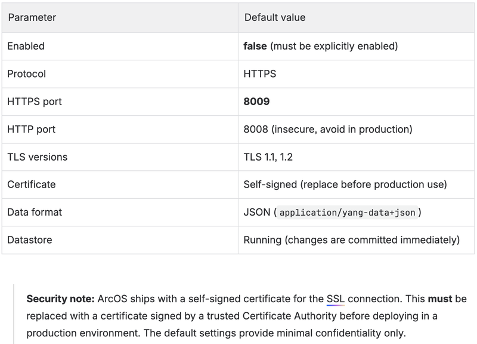Select the "Enabled" parameter cell
477x344 pixels.
120,47
